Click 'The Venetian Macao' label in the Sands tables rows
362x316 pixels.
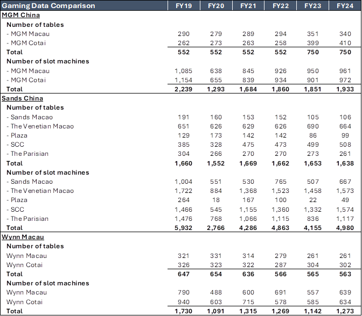[42, 126]
